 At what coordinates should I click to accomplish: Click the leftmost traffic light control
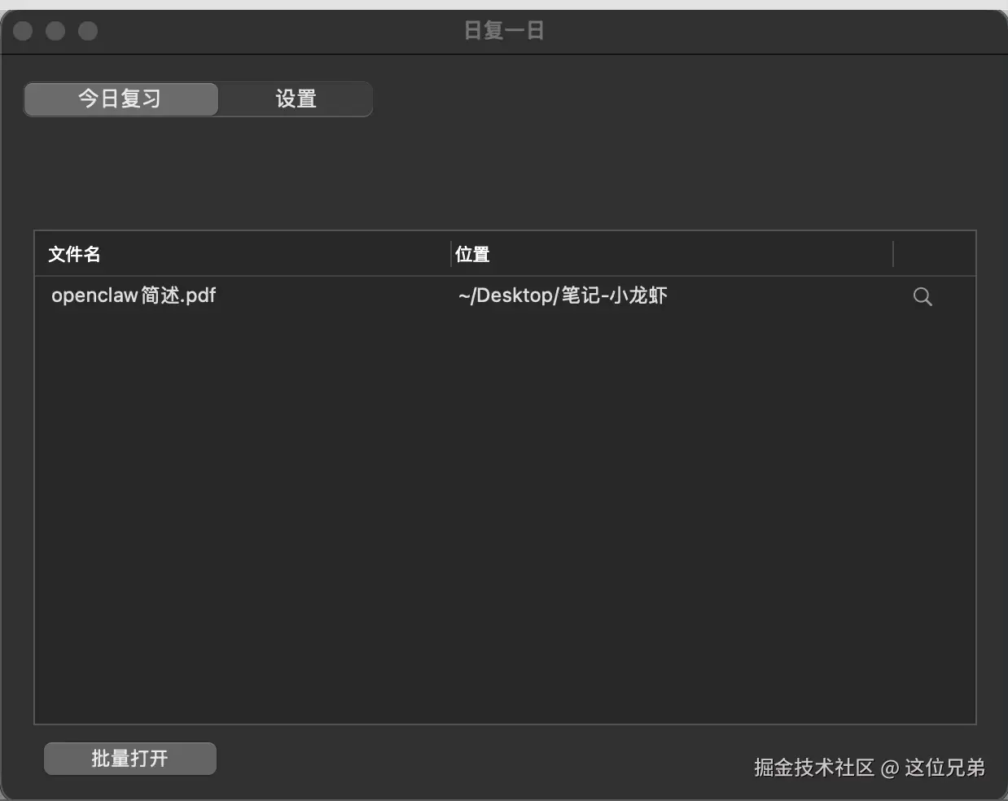[23, 31]
